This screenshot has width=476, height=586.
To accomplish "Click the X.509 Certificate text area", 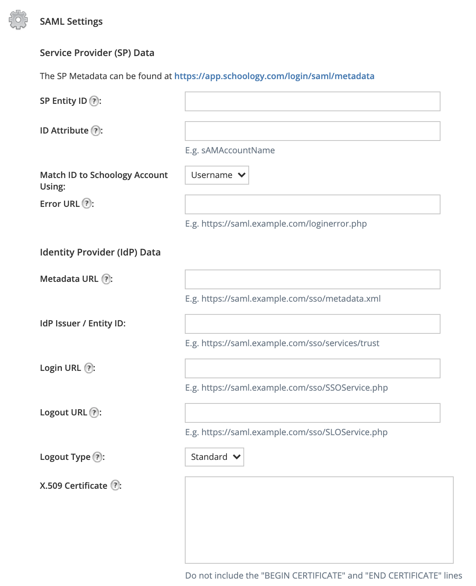I will [319, 520].
